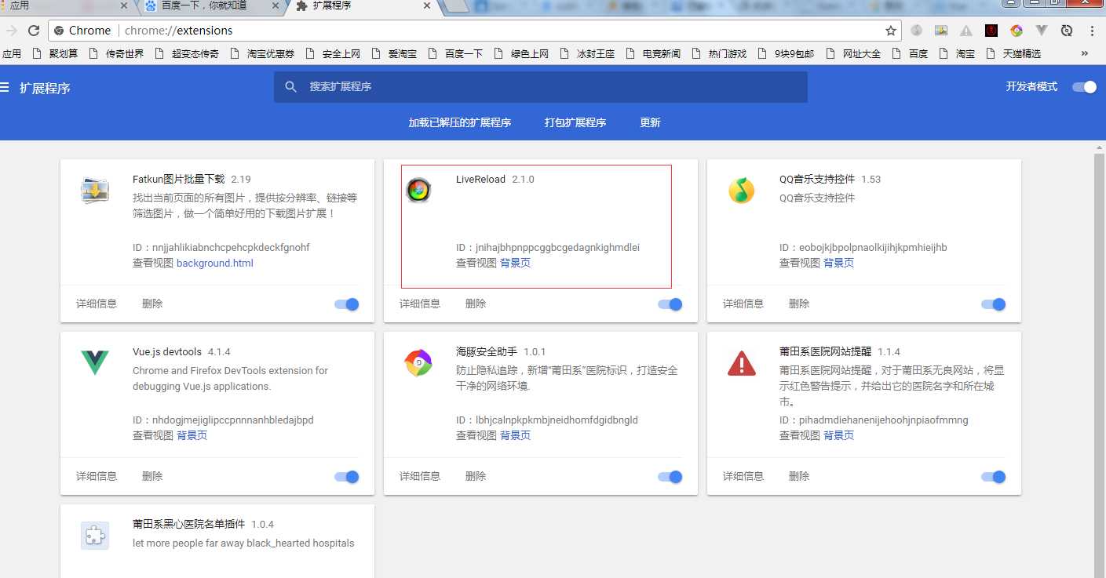1106x578 pixels.
Task: Click 删除 on 莆田系医院网站提醒 card
Action: (x=799, y=476)
